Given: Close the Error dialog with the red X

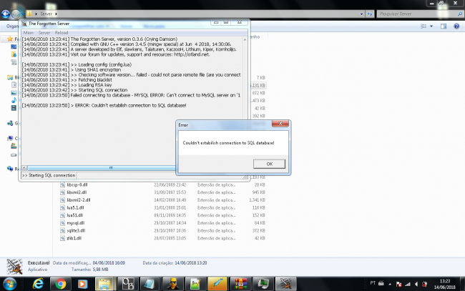Looking at the screenshot, I should click(x=280, y=124).
